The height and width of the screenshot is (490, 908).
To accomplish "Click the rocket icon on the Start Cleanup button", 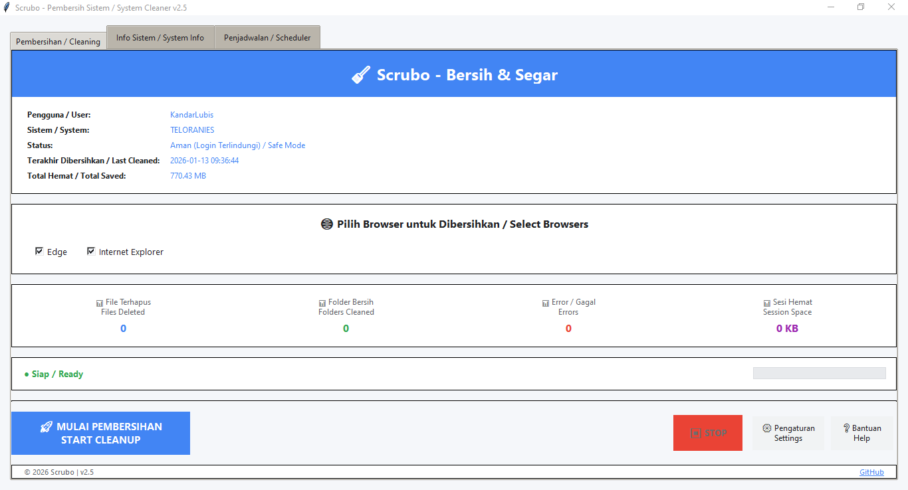I will (46, 426).
